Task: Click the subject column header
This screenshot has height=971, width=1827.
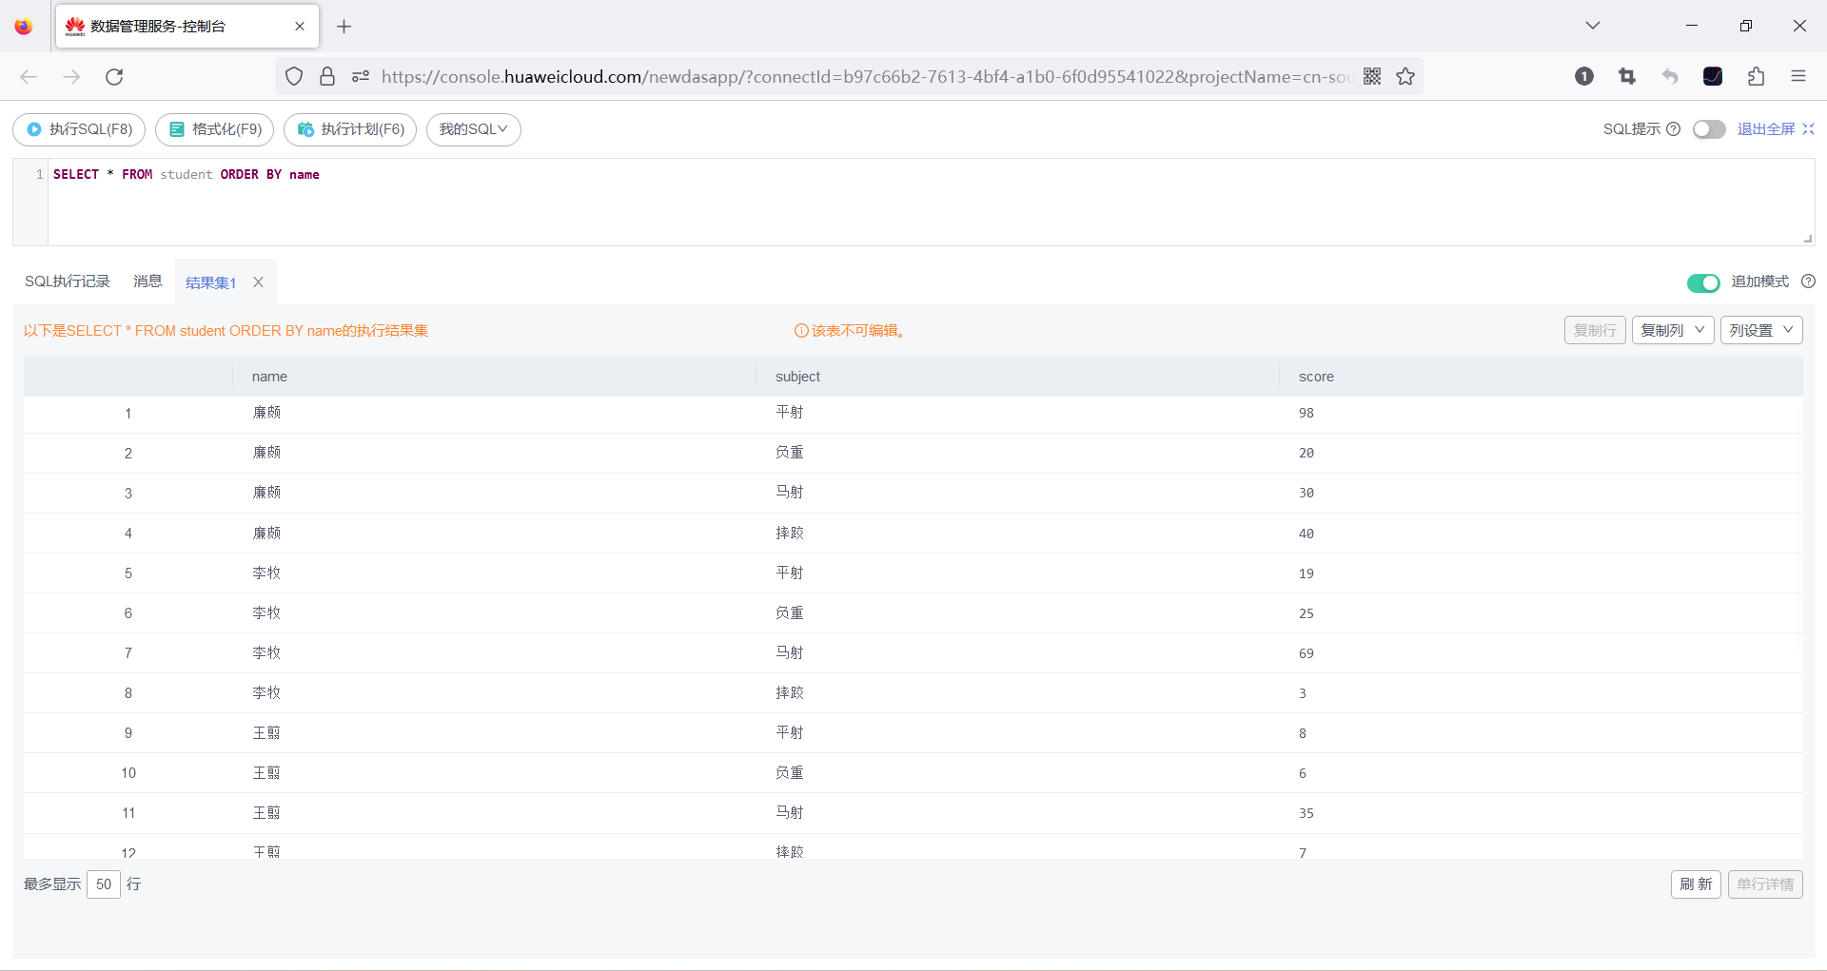Action: pos(1018,377)
